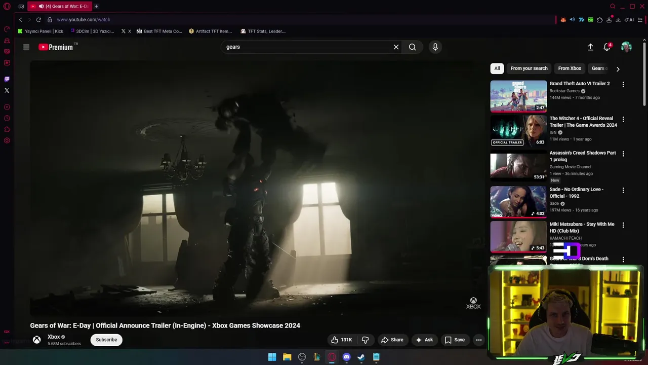Open History clock icon in sidebar
648x365 pixels.
tap(7, 118)
